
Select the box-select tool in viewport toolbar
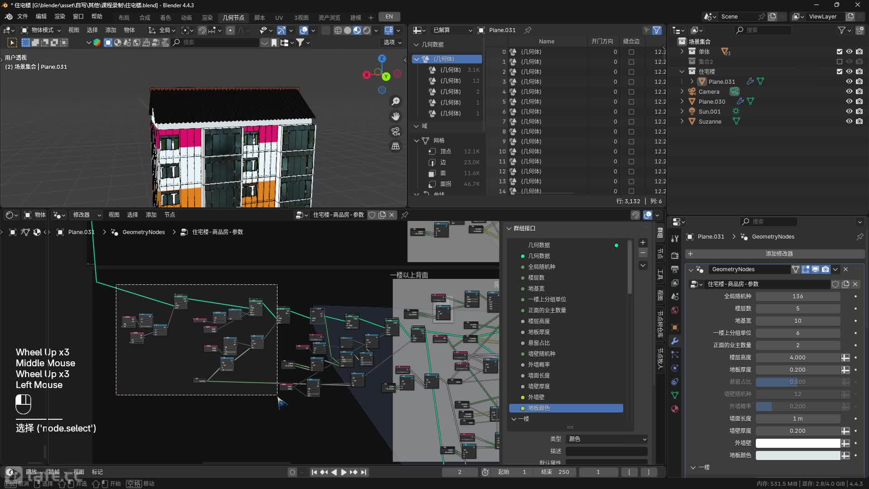pyautogui.click(x=26, y=43)
